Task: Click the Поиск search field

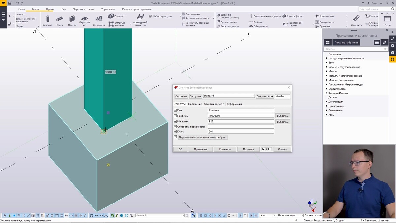Action: [356, 49]
